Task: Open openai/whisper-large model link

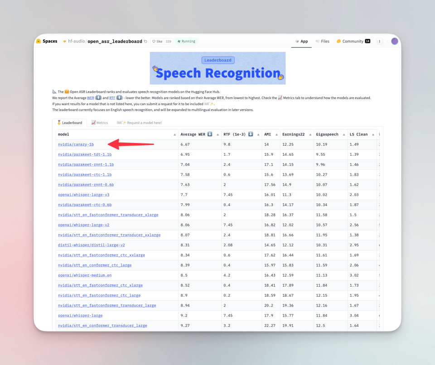Action: pos(80,316)
